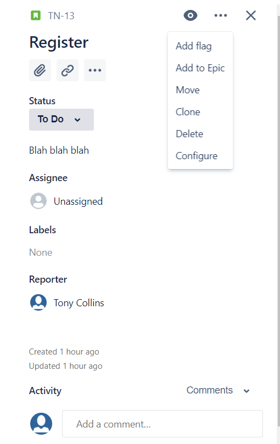Select Add to Epic menu option
Viewport: 280px width, 444px height.
200,68
